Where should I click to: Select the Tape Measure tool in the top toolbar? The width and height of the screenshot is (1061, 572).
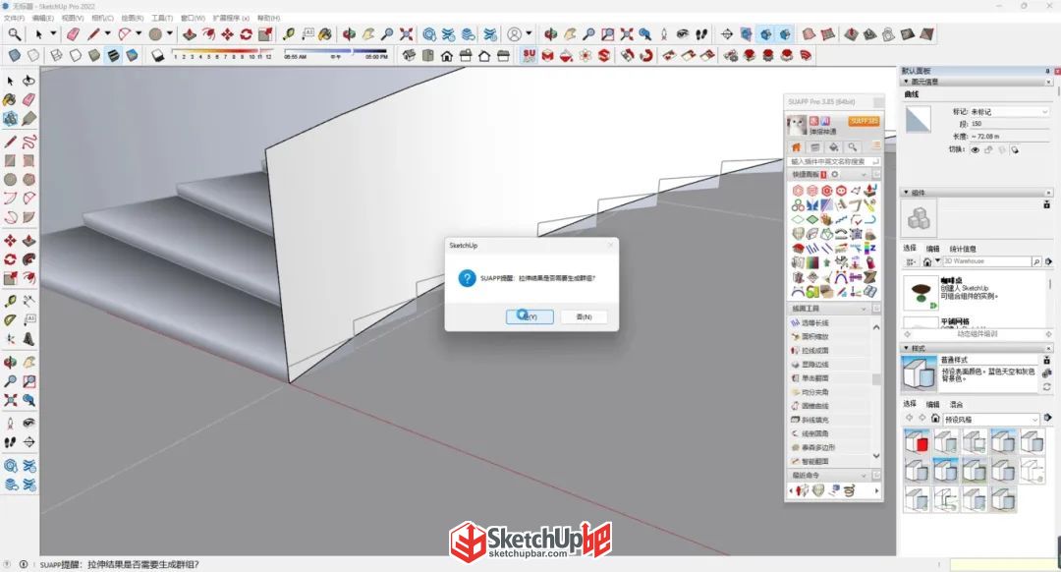pos(289,33)
